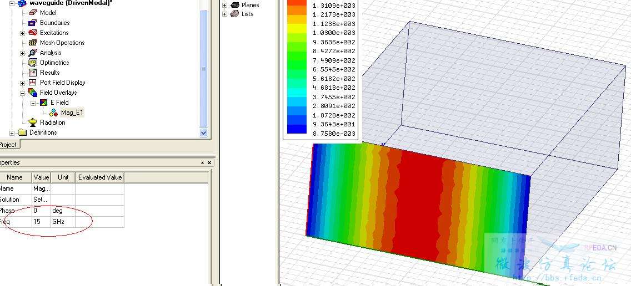Screen dimensions: 631x286
Task: Click the yellow legend band beside 1.0300e+003
Action: [297, 28]
